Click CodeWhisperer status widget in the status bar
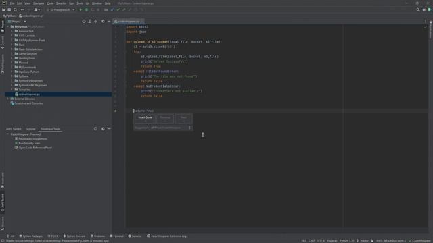The image size is (433, 243). pos(420,240)
